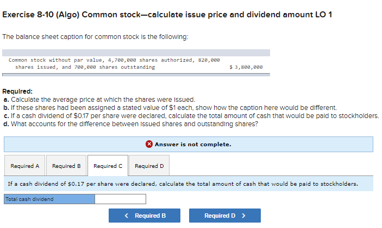This screenshot has height=228, width=382.
Task: Click the Total cash dividend row label
Action: pos(49,199)
